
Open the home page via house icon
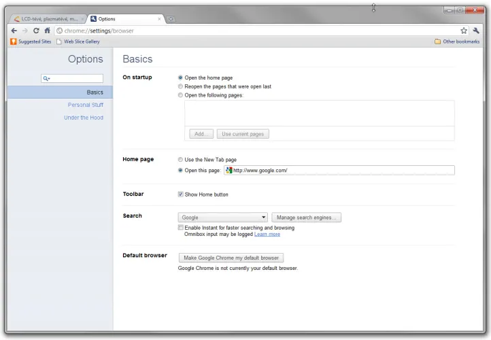[x=48, y=31]
